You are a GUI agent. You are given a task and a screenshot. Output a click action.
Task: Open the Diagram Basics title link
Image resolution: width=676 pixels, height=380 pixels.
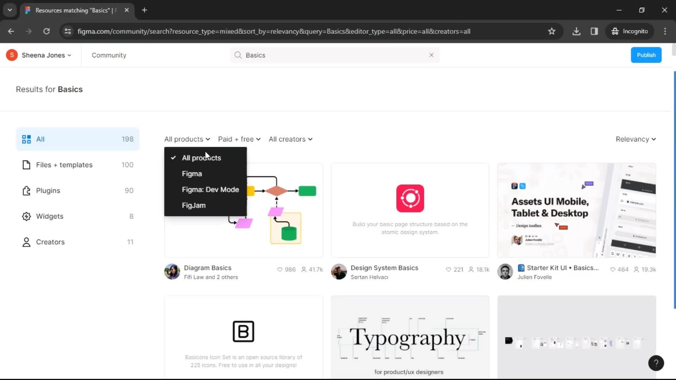click(x=208, y=268)
